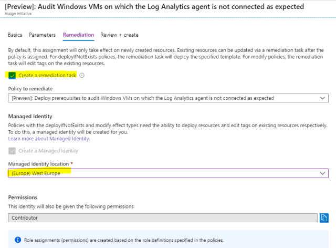This screenshot has height=248, width=336.
Task: Click the chevron arrow on Policy to remediate field
Action: [323, 98]
